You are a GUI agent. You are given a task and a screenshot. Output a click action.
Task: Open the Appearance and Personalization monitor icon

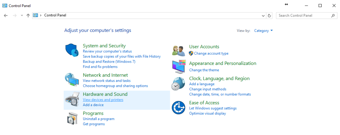179,67
